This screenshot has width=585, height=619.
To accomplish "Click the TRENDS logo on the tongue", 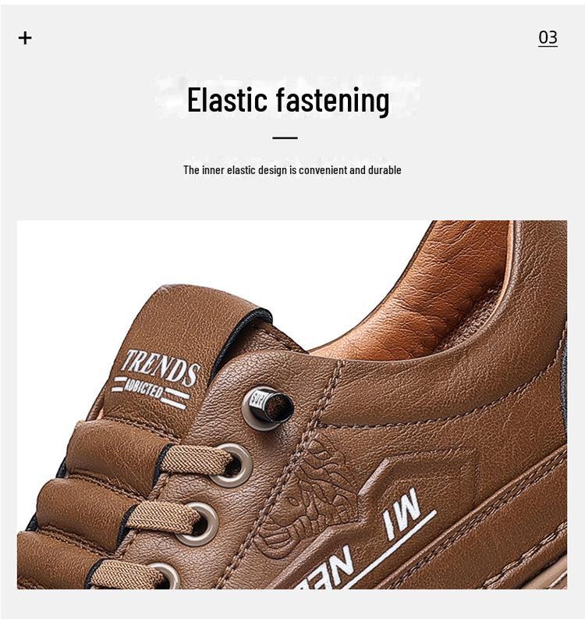I will coord(161,368).
